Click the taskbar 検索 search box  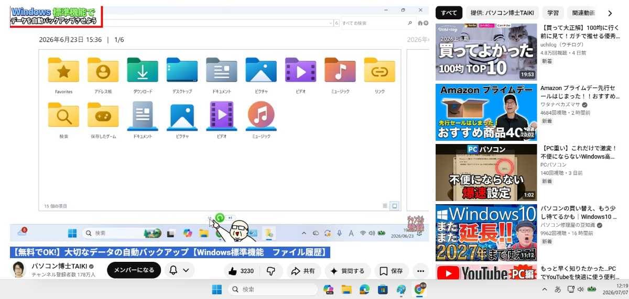click(273, 289)
